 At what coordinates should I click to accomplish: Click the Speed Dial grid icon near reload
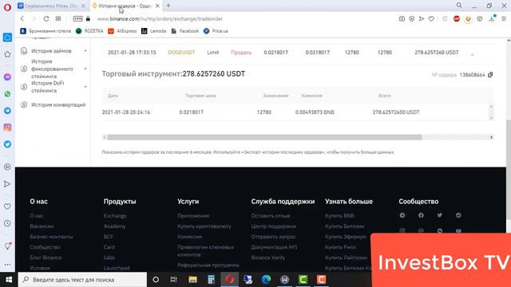[58, 19]
